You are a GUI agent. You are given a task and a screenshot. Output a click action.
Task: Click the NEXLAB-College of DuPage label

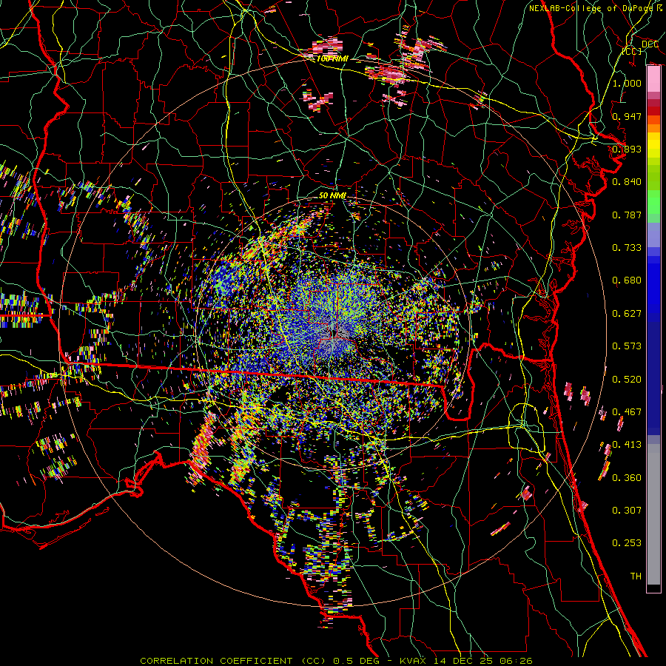(x=591, y=8)
